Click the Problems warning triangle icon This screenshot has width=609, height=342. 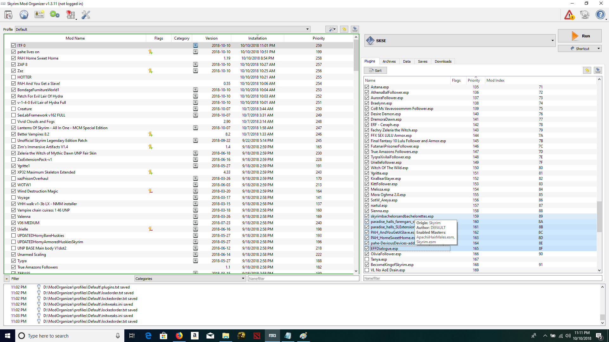pyautogui.click(x=569, y=15)
